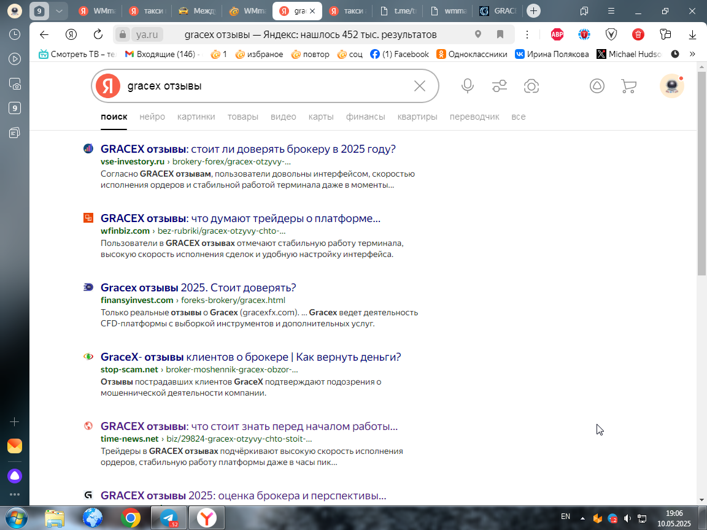Click the Yandex home button in toolbar

[71, 35]
